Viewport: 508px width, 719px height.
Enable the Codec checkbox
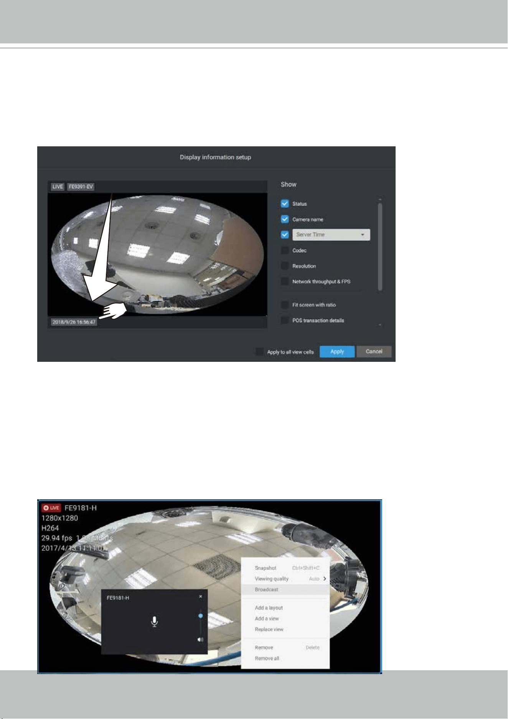coord(285,250)
